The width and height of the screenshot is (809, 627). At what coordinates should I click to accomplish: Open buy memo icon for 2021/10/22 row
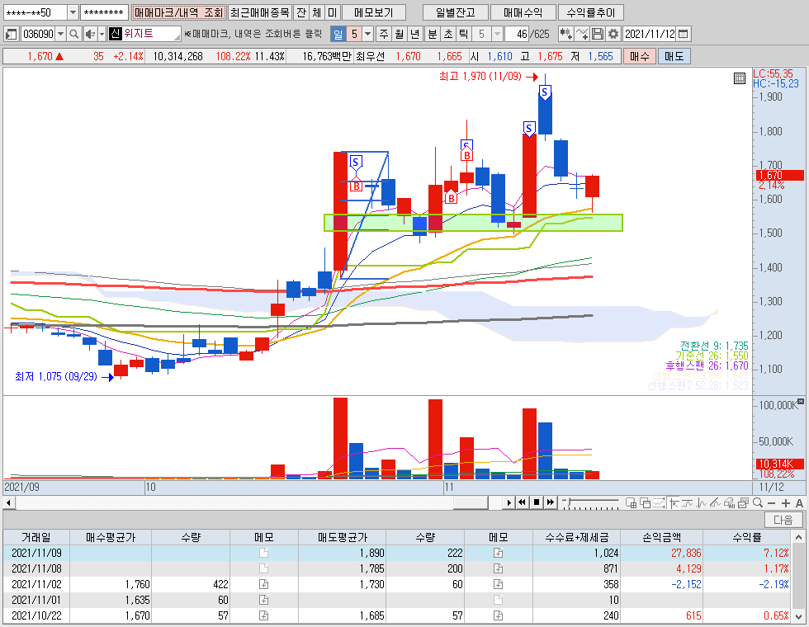(x=263, y=615)
